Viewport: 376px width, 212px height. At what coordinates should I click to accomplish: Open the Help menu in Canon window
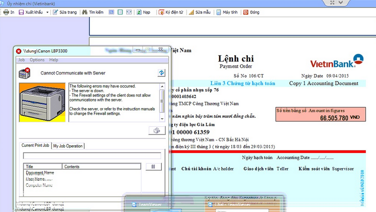[54, 60]
